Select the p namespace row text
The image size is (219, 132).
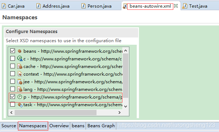pyautogui.click(x=73, y=97)
